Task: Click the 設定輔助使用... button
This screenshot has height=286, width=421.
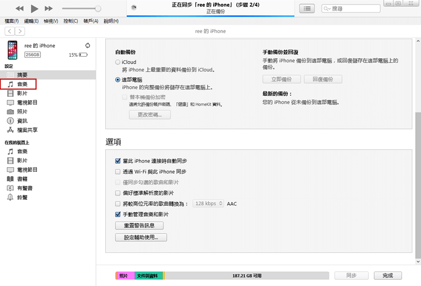Action: (141, 237)
